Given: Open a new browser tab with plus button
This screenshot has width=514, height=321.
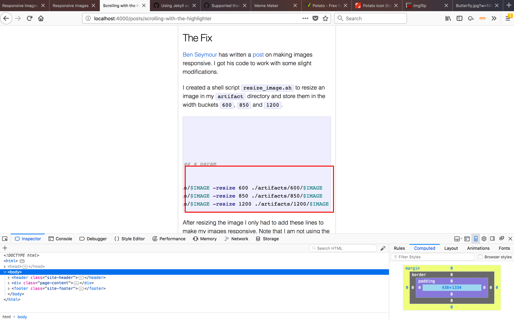Looking at the screenshot, I should (x=509, y=5).
